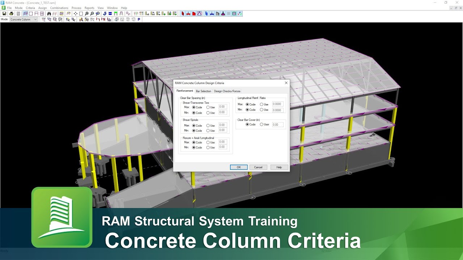Click the blue beam with supports icon
This screenshot has height=260, width=463.
[x=212, y=14]
